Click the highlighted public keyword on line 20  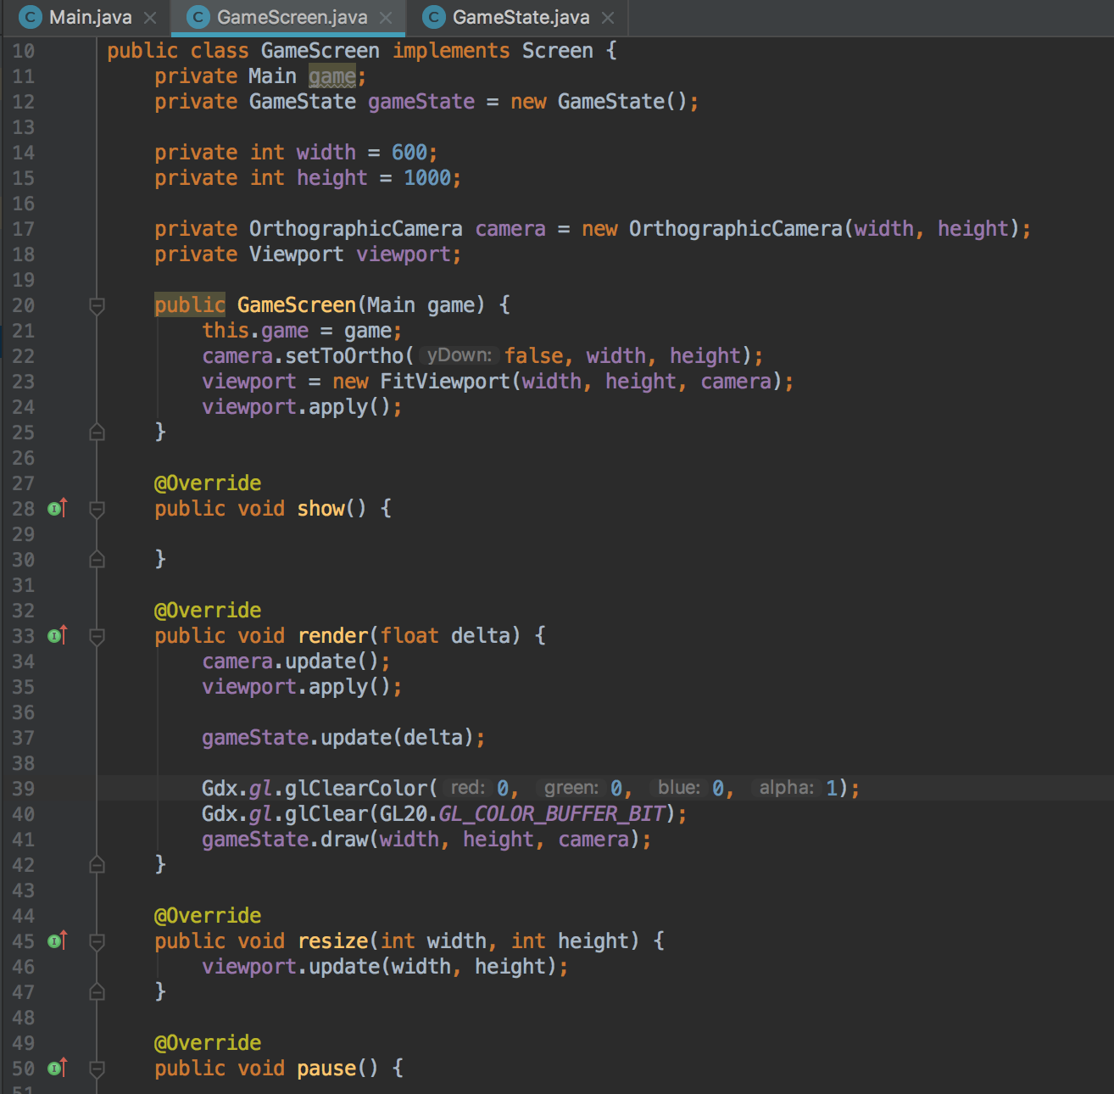(190, 305)
